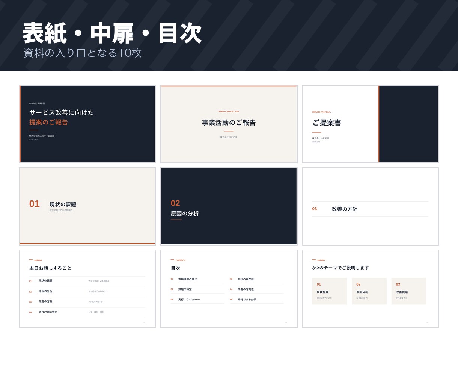Click agenda row 01 現状の課題
This screenshot has height=382, width=458.
87,281
